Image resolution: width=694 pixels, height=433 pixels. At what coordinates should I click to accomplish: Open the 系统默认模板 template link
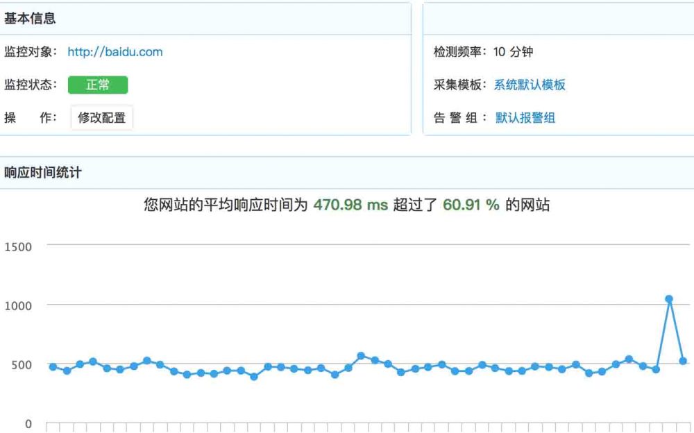[x=530, y=85]
